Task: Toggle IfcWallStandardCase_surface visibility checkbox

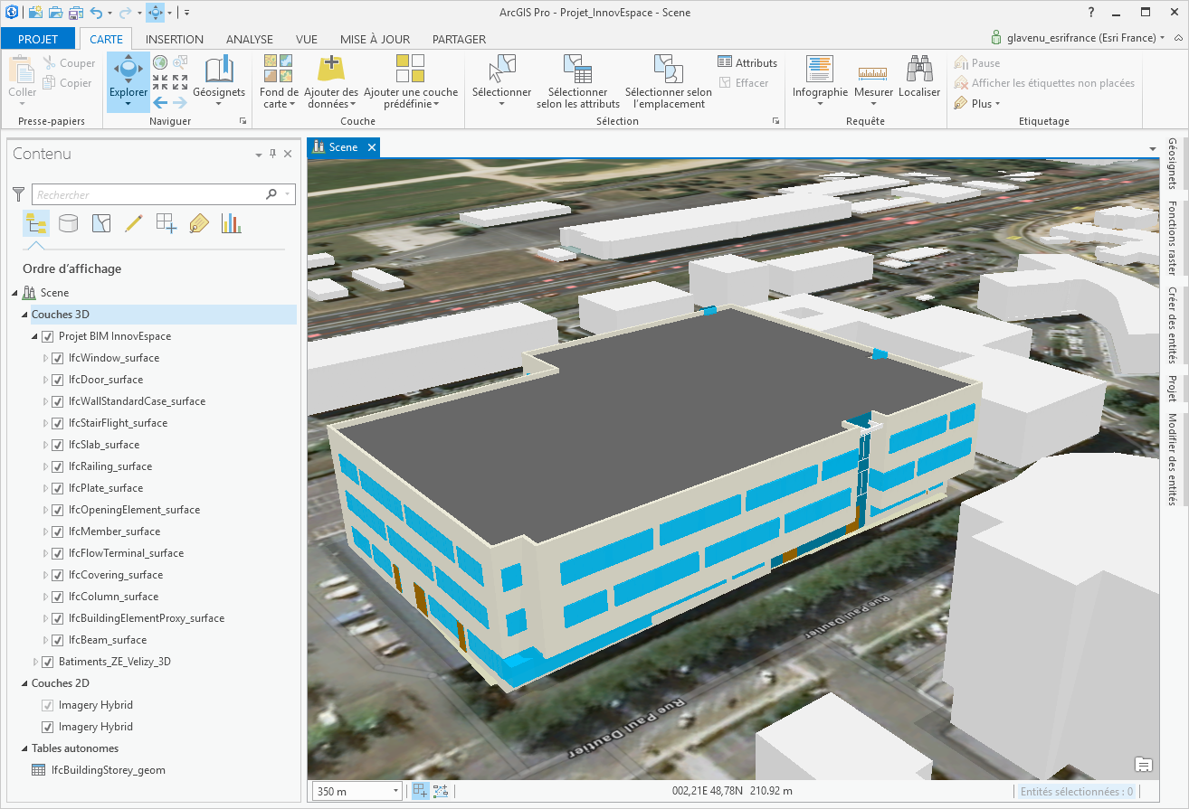Action: click(58, 401)
